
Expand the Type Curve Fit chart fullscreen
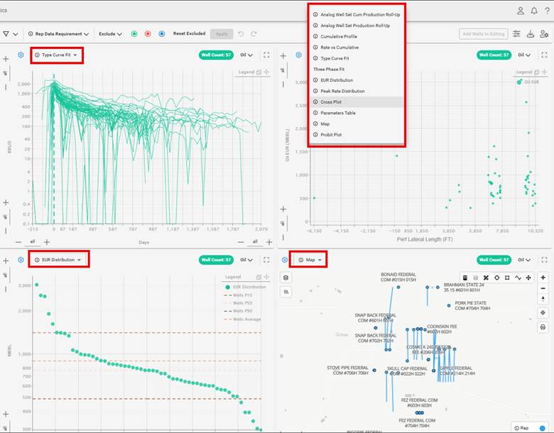pos(266,55)
